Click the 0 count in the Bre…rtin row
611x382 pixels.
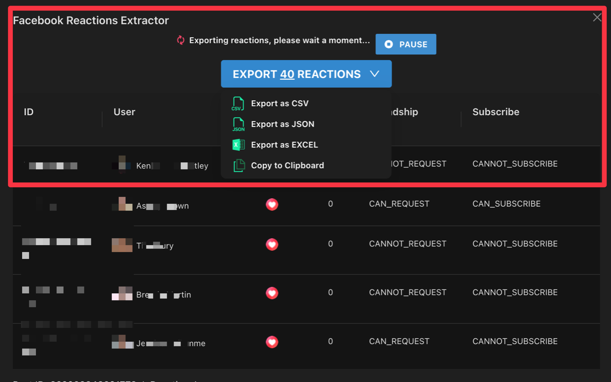(x=330, y=293)
